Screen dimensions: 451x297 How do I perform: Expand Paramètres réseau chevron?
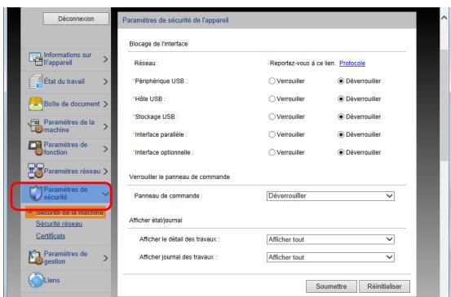105,172
